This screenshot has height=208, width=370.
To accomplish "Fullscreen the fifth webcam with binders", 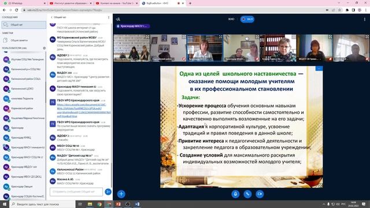I will pos(294,37).
